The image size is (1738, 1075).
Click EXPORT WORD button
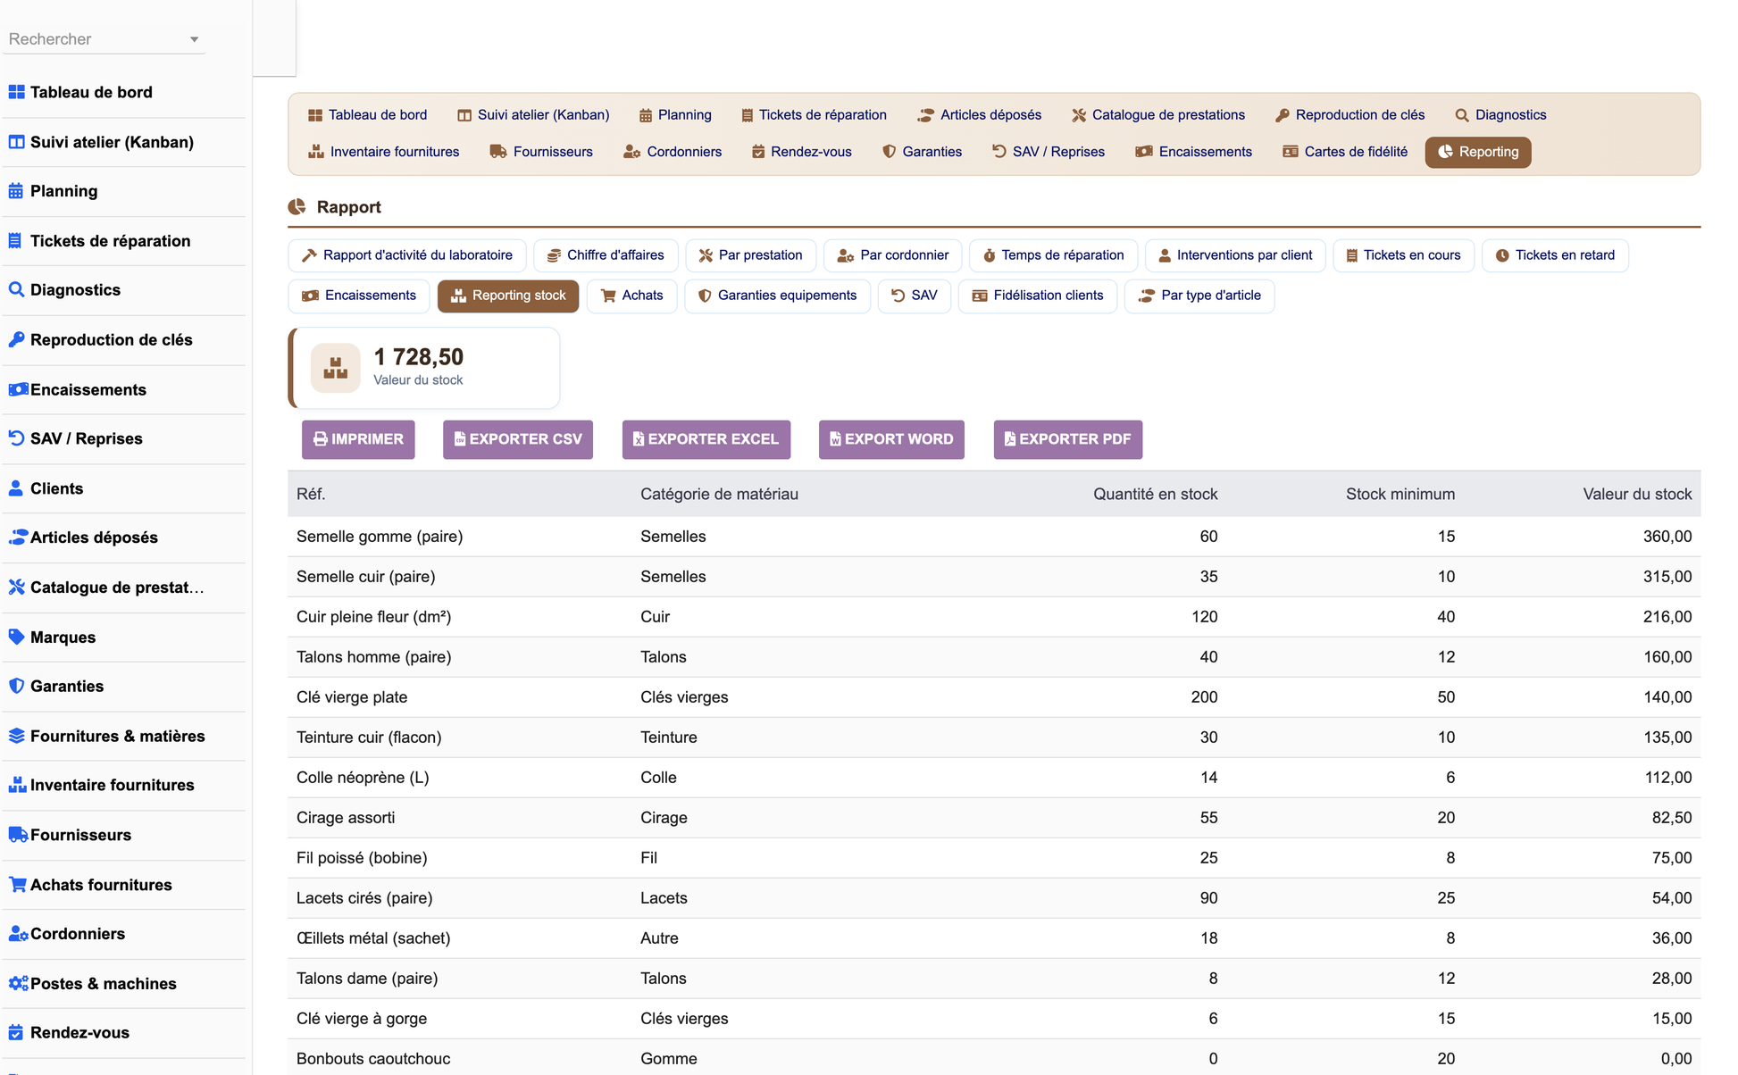coord(891,439)
